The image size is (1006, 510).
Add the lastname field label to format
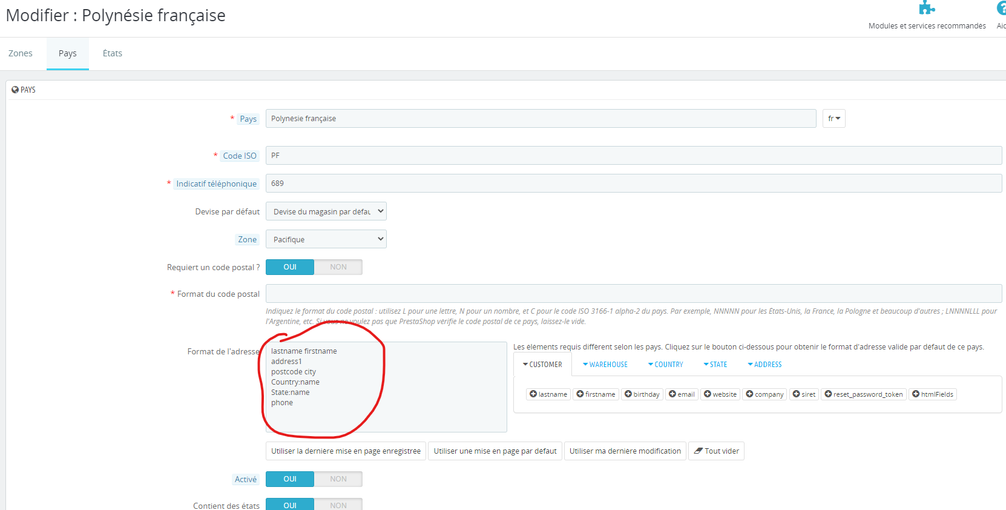(553, 394)
